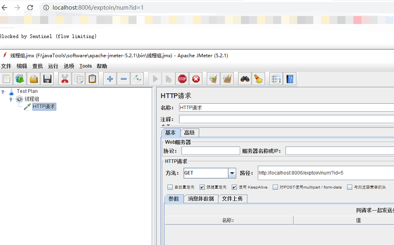Collapse the 线程组 tree node handle
This screenshot has height=245, width=394.
[x=11, y=99]
